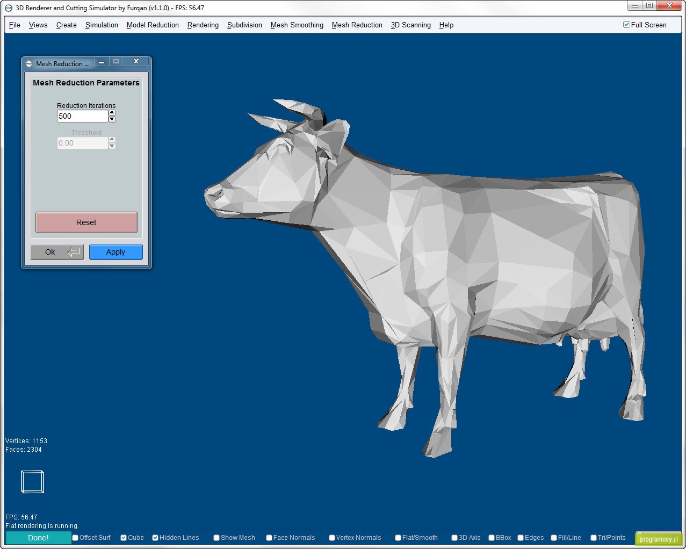
Task: Open the Mesh Reduction menu
Action: coord(357,25)
